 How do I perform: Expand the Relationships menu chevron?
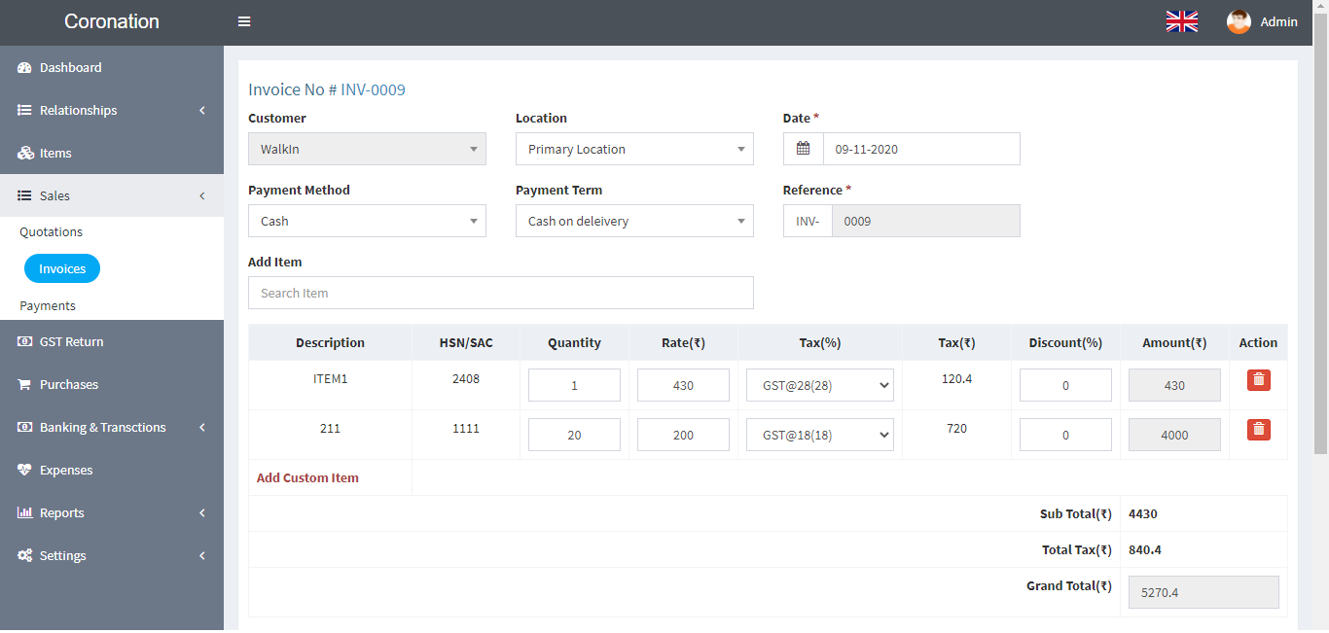click(202, 110)
